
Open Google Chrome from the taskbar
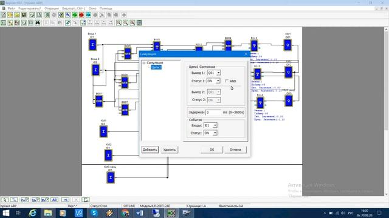pyautogui.click(x=125, y=213)
